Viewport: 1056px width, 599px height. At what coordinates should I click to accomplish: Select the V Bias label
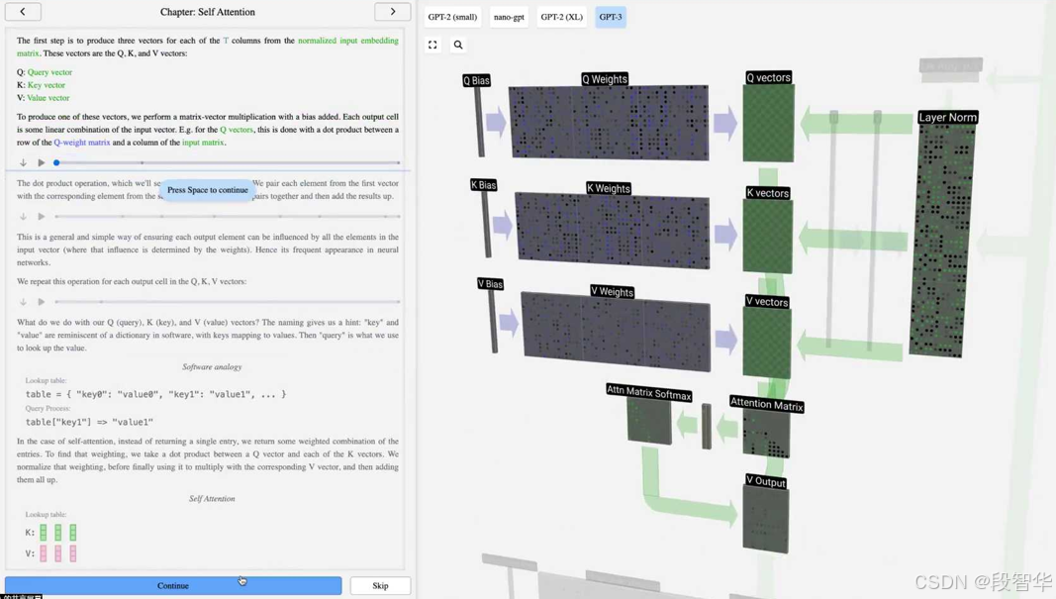point(490,284)
